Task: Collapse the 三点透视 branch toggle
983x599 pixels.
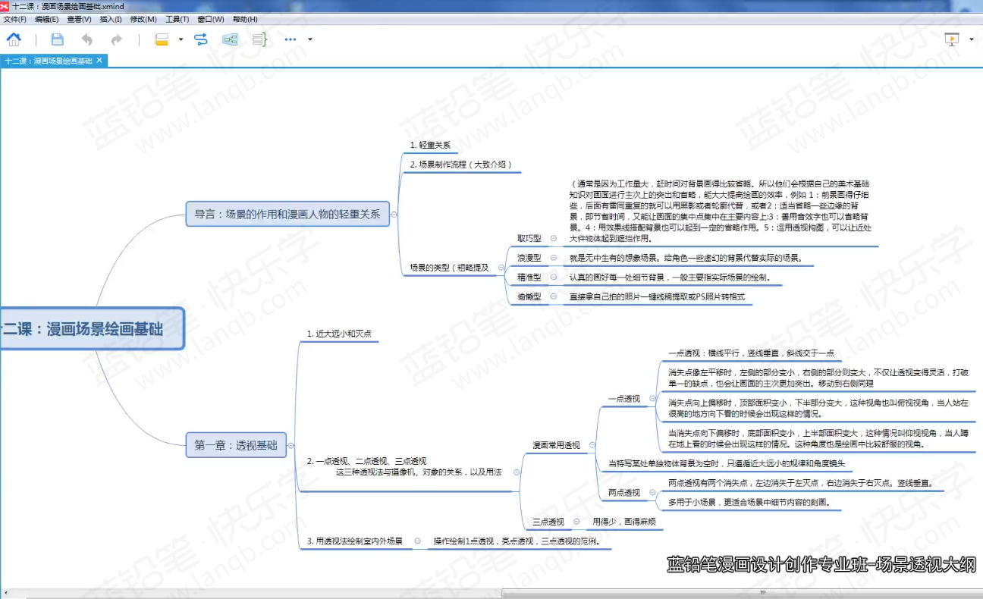Action: click(576, 522)
